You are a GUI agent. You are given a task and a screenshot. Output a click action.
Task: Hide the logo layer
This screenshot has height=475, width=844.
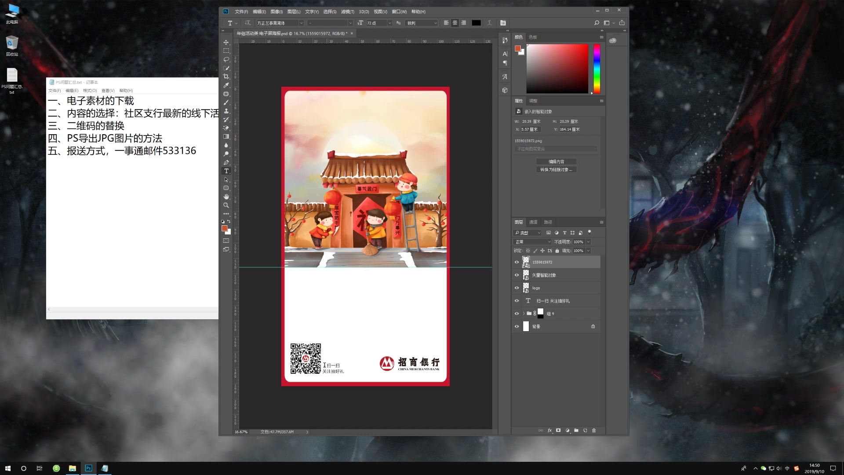[517, 288]
